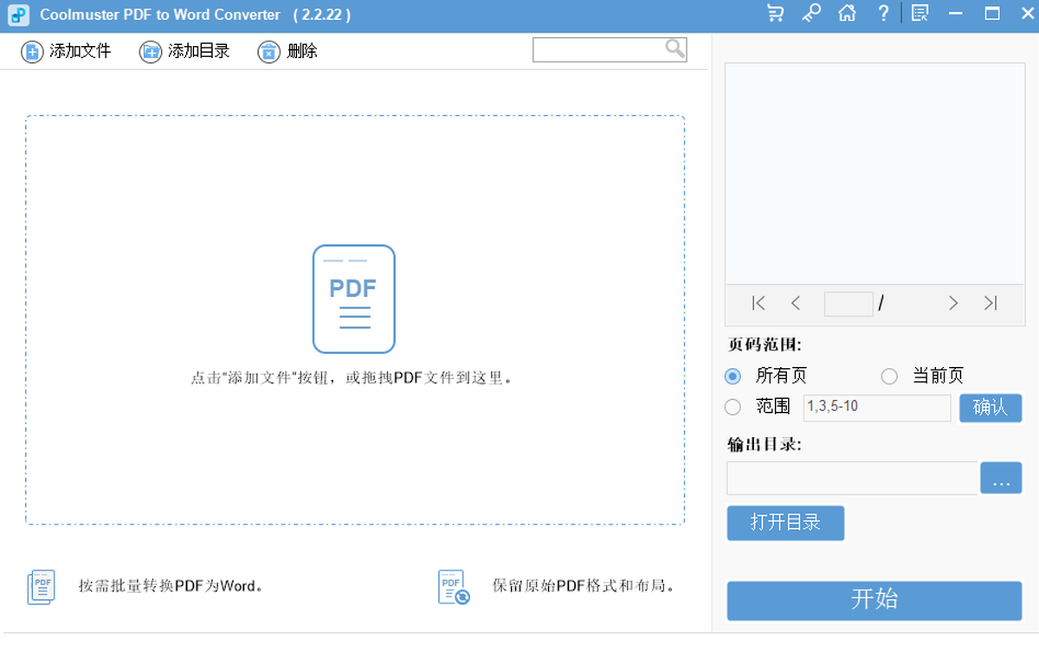
Task: Click the 确认 button
Action: point(991,408)
